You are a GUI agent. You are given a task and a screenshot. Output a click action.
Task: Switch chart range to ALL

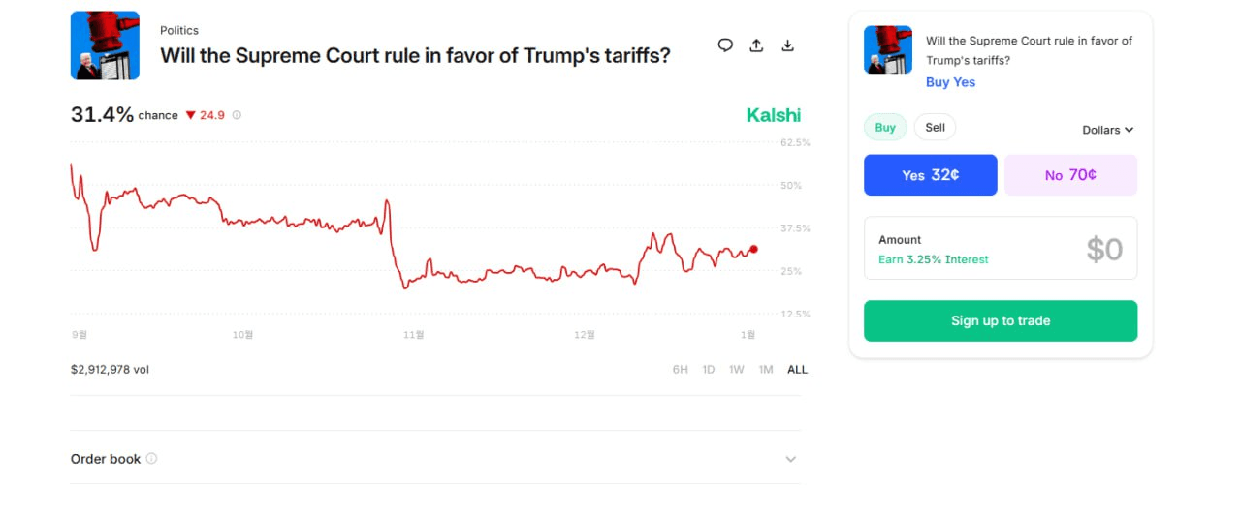coord(797,370)
